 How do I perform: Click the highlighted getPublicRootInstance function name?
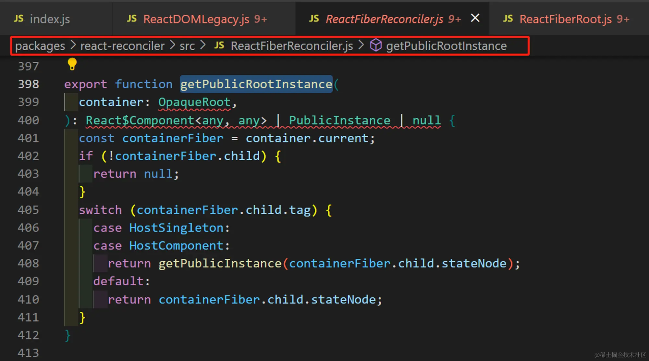point(256,84)
